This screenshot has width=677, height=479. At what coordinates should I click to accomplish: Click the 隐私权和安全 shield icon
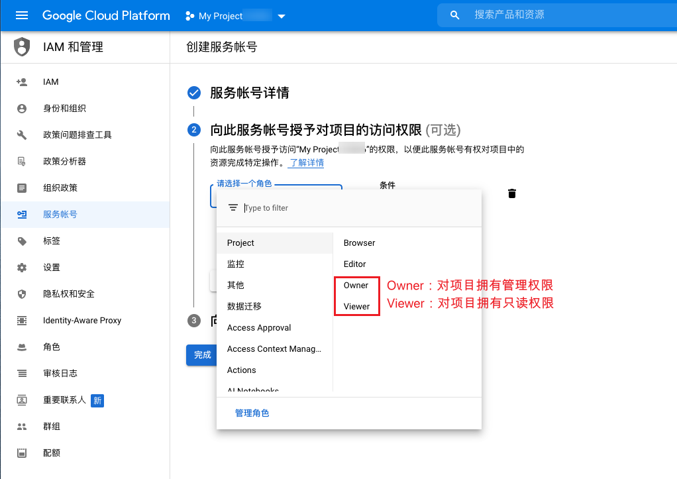22,294
